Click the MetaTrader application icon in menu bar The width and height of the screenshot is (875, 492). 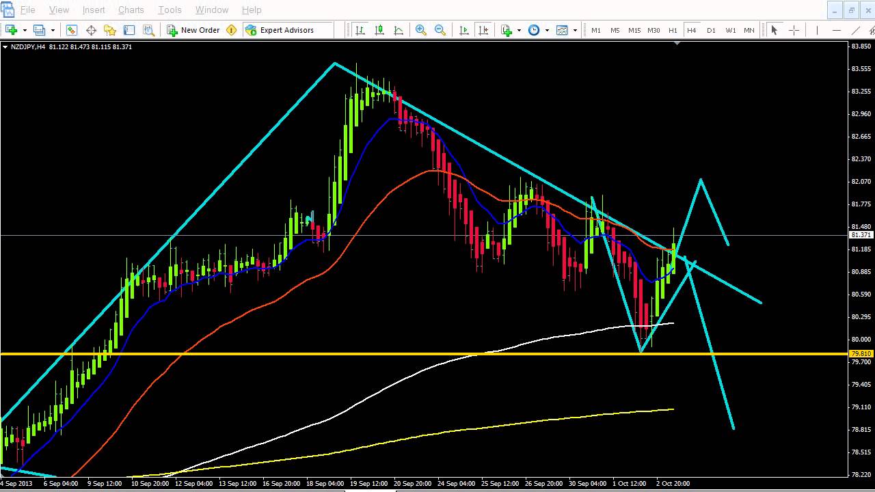pyautogui.click(x=8, y=10)
